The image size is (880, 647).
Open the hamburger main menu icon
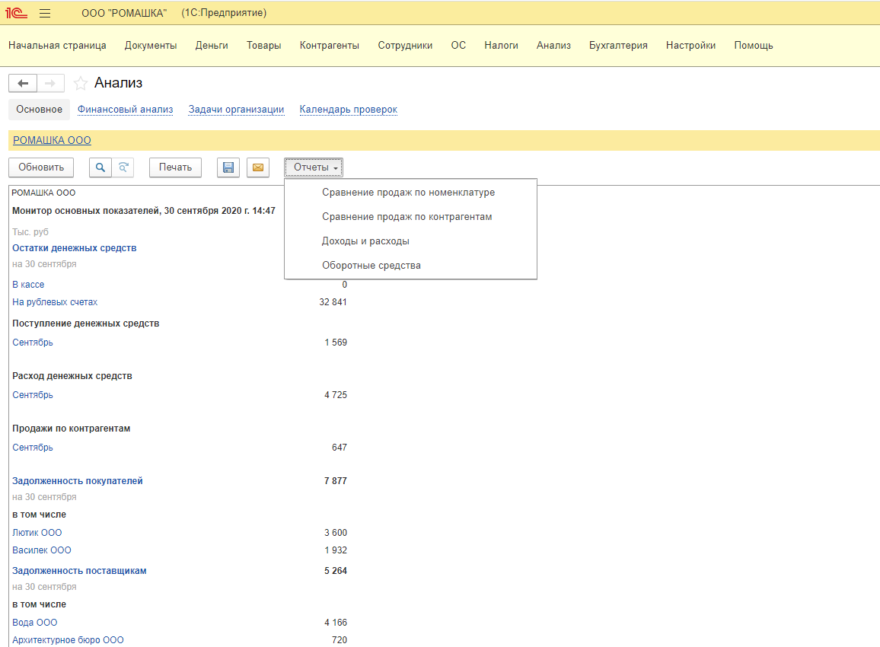pos(45,14)
